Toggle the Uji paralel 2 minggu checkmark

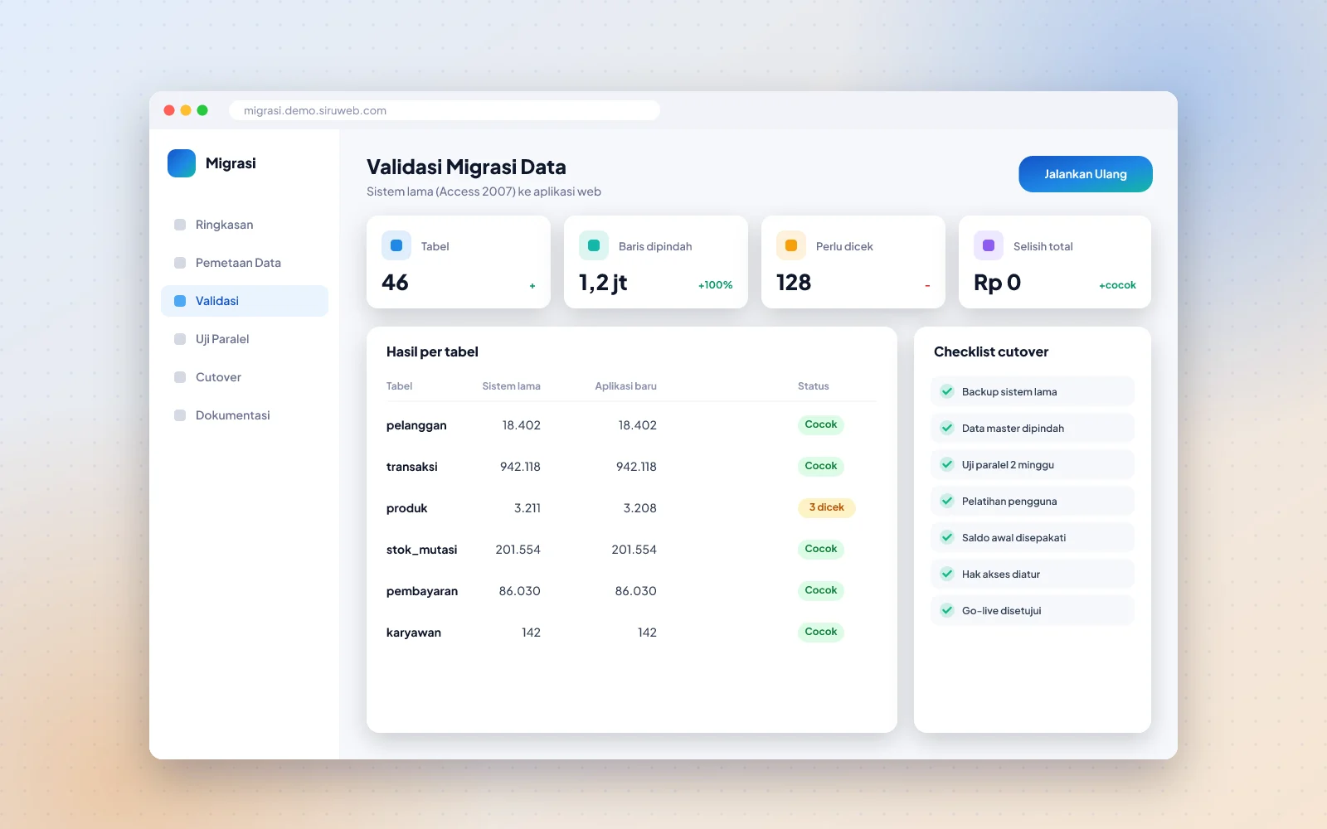(947, 464)
